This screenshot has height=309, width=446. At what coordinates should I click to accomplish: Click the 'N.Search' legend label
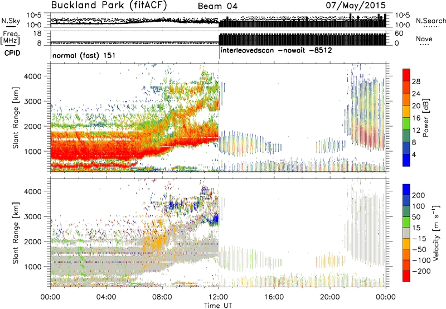[x=430, y=21]
